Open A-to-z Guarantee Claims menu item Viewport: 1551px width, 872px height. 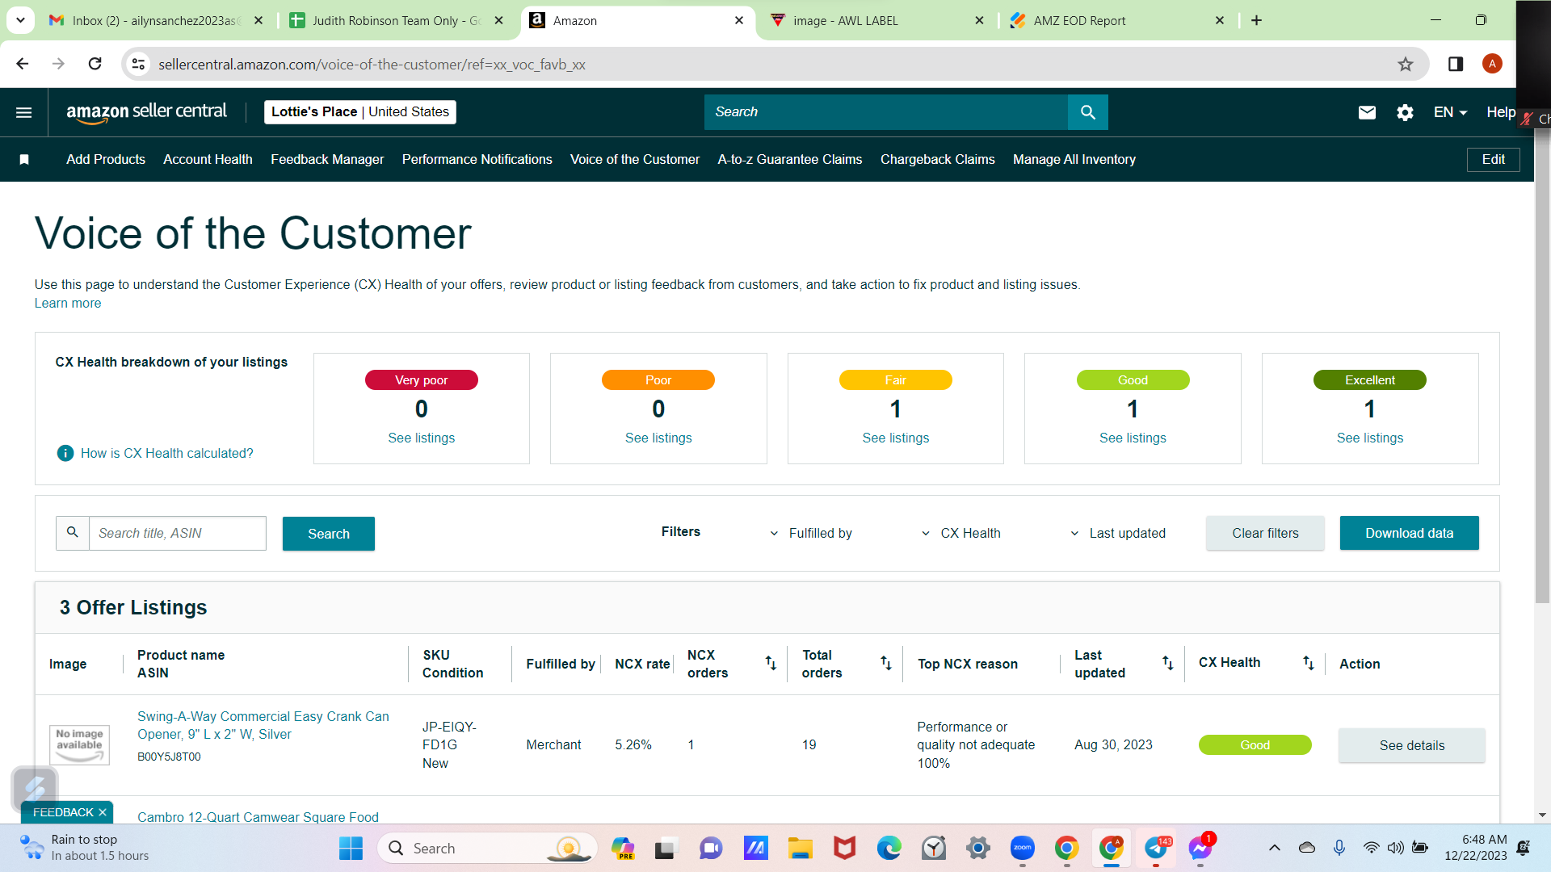[x=790, y=160]
